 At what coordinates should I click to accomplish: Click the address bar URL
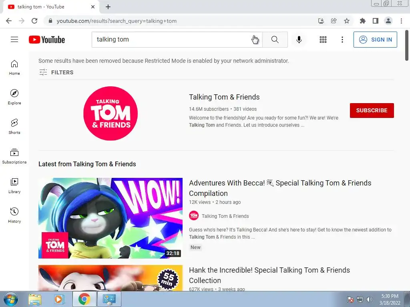pos(117,21)
